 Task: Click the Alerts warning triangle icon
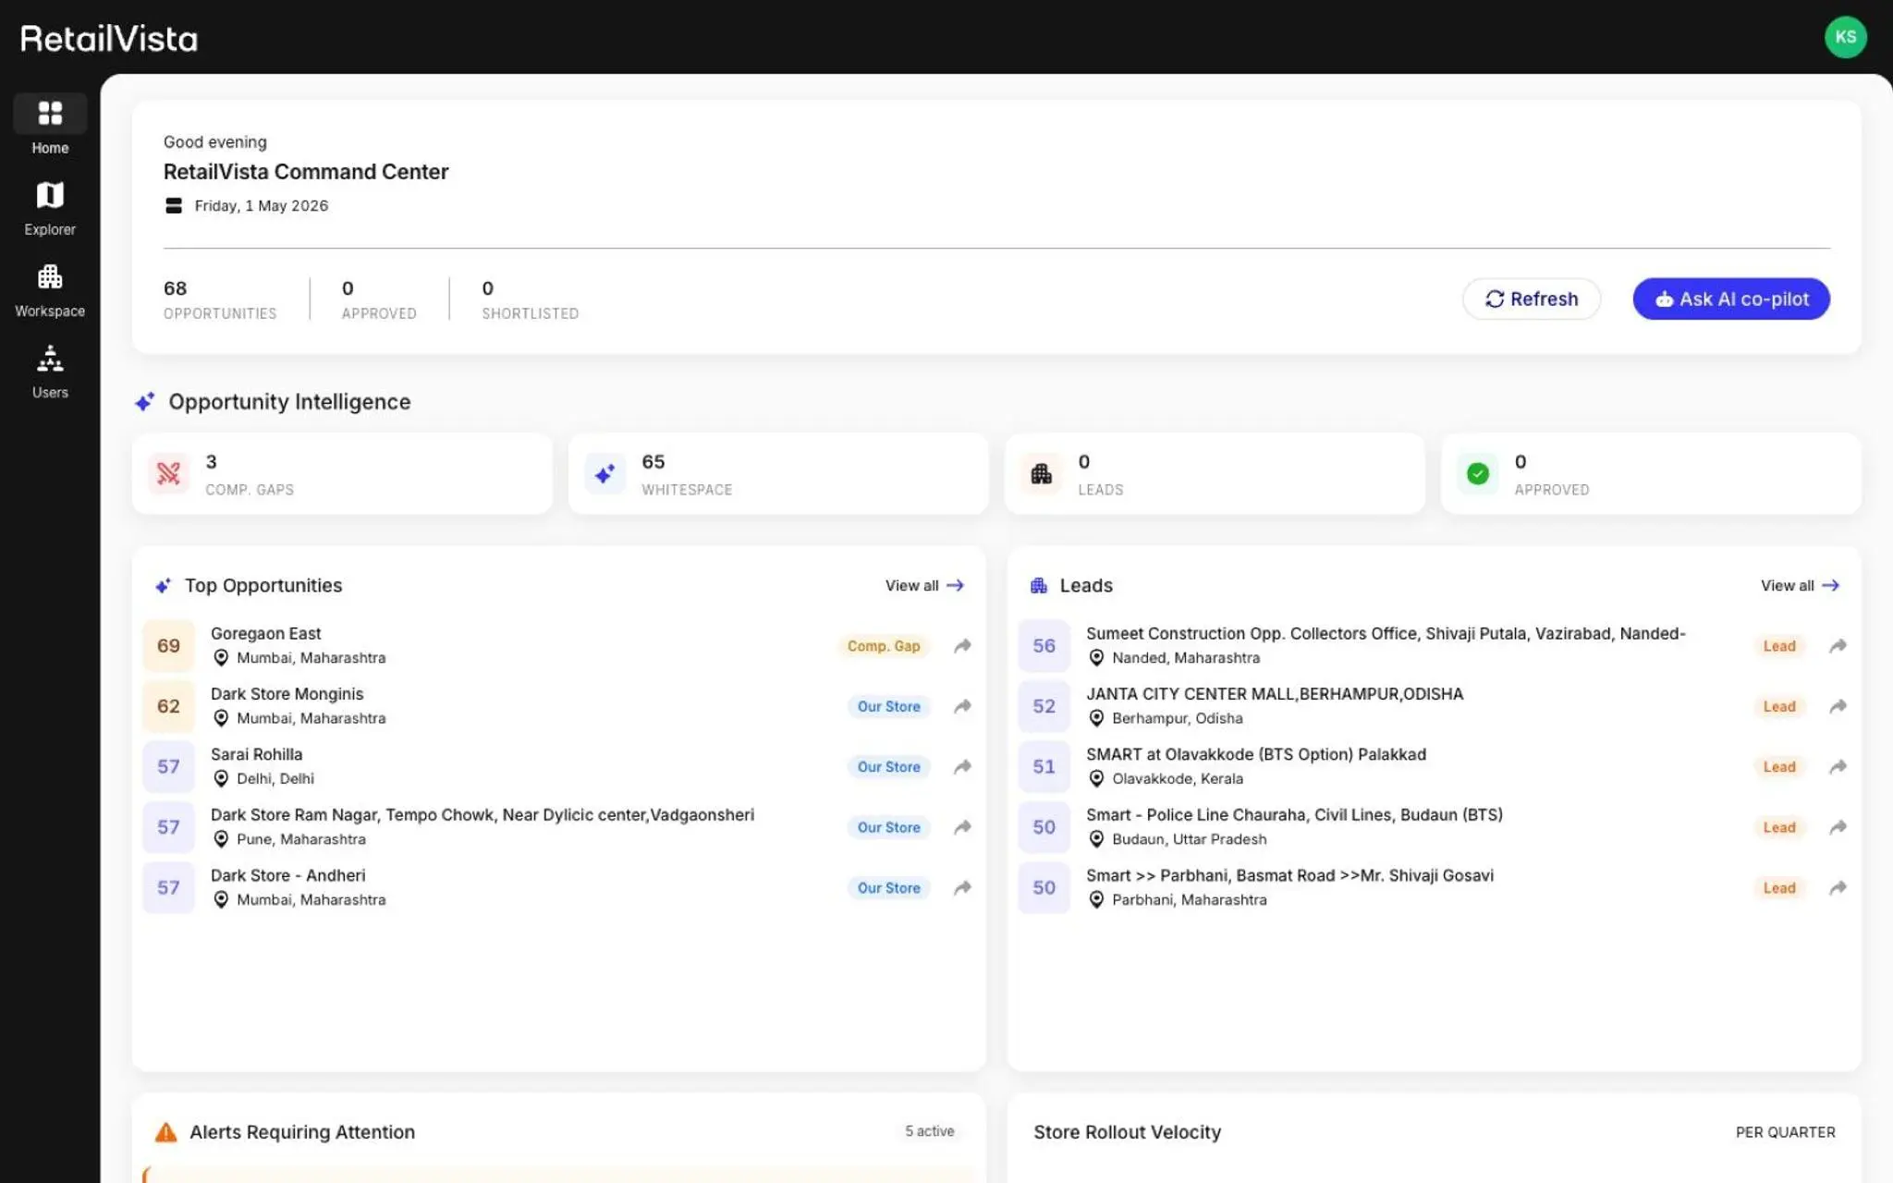[165, 1132]
